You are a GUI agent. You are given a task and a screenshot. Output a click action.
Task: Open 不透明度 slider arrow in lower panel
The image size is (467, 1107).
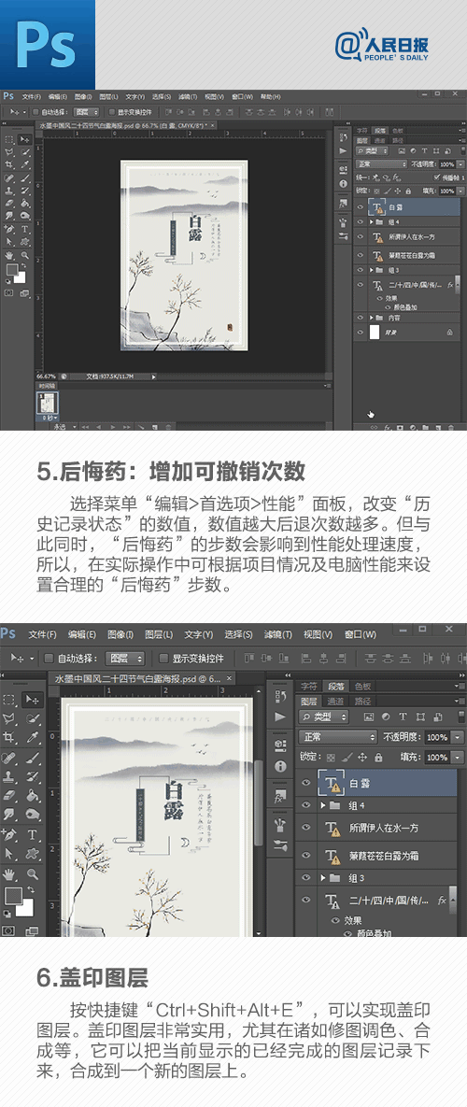pos(457,736)
